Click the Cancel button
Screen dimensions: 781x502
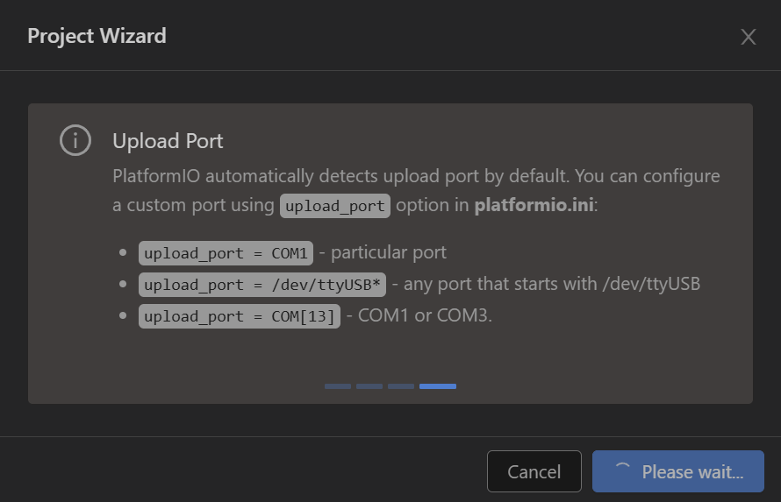(534, 471)
